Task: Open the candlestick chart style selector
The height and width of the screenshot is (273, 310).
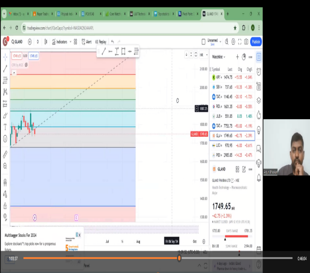Action: tap(46, 42)
